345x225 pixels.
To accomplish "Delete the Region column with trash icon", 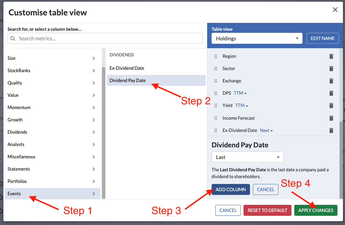I will [331, 56].
